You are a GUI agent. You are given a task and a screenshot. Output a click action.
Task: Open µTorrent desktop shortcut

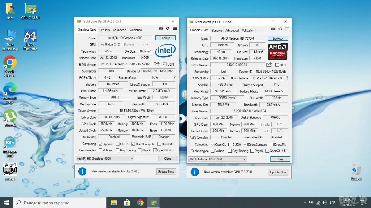[x=10, y=118]
